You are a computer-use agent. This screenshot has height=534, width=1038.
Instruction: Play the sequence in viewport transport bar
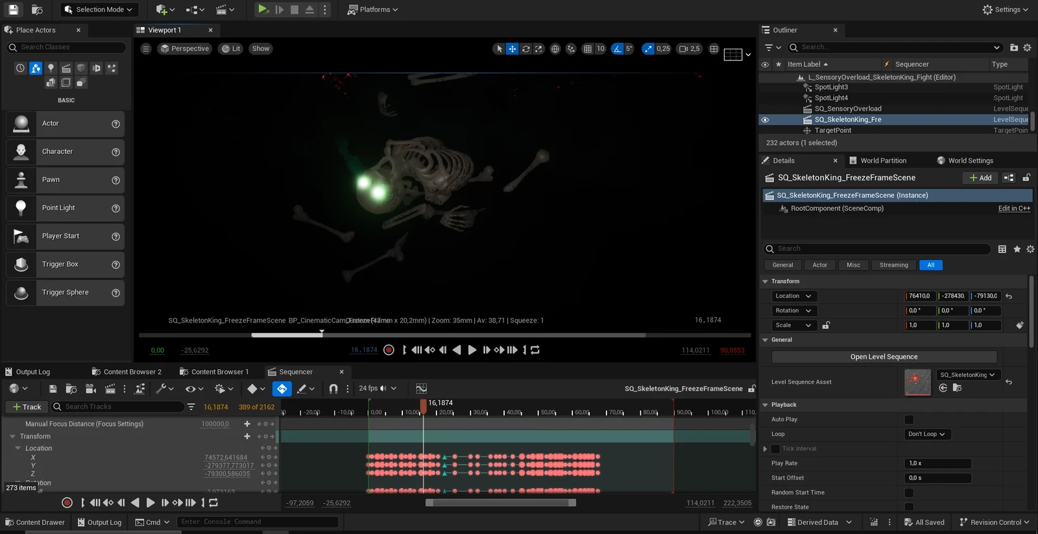pyautogui.click(x=472, y=350)
